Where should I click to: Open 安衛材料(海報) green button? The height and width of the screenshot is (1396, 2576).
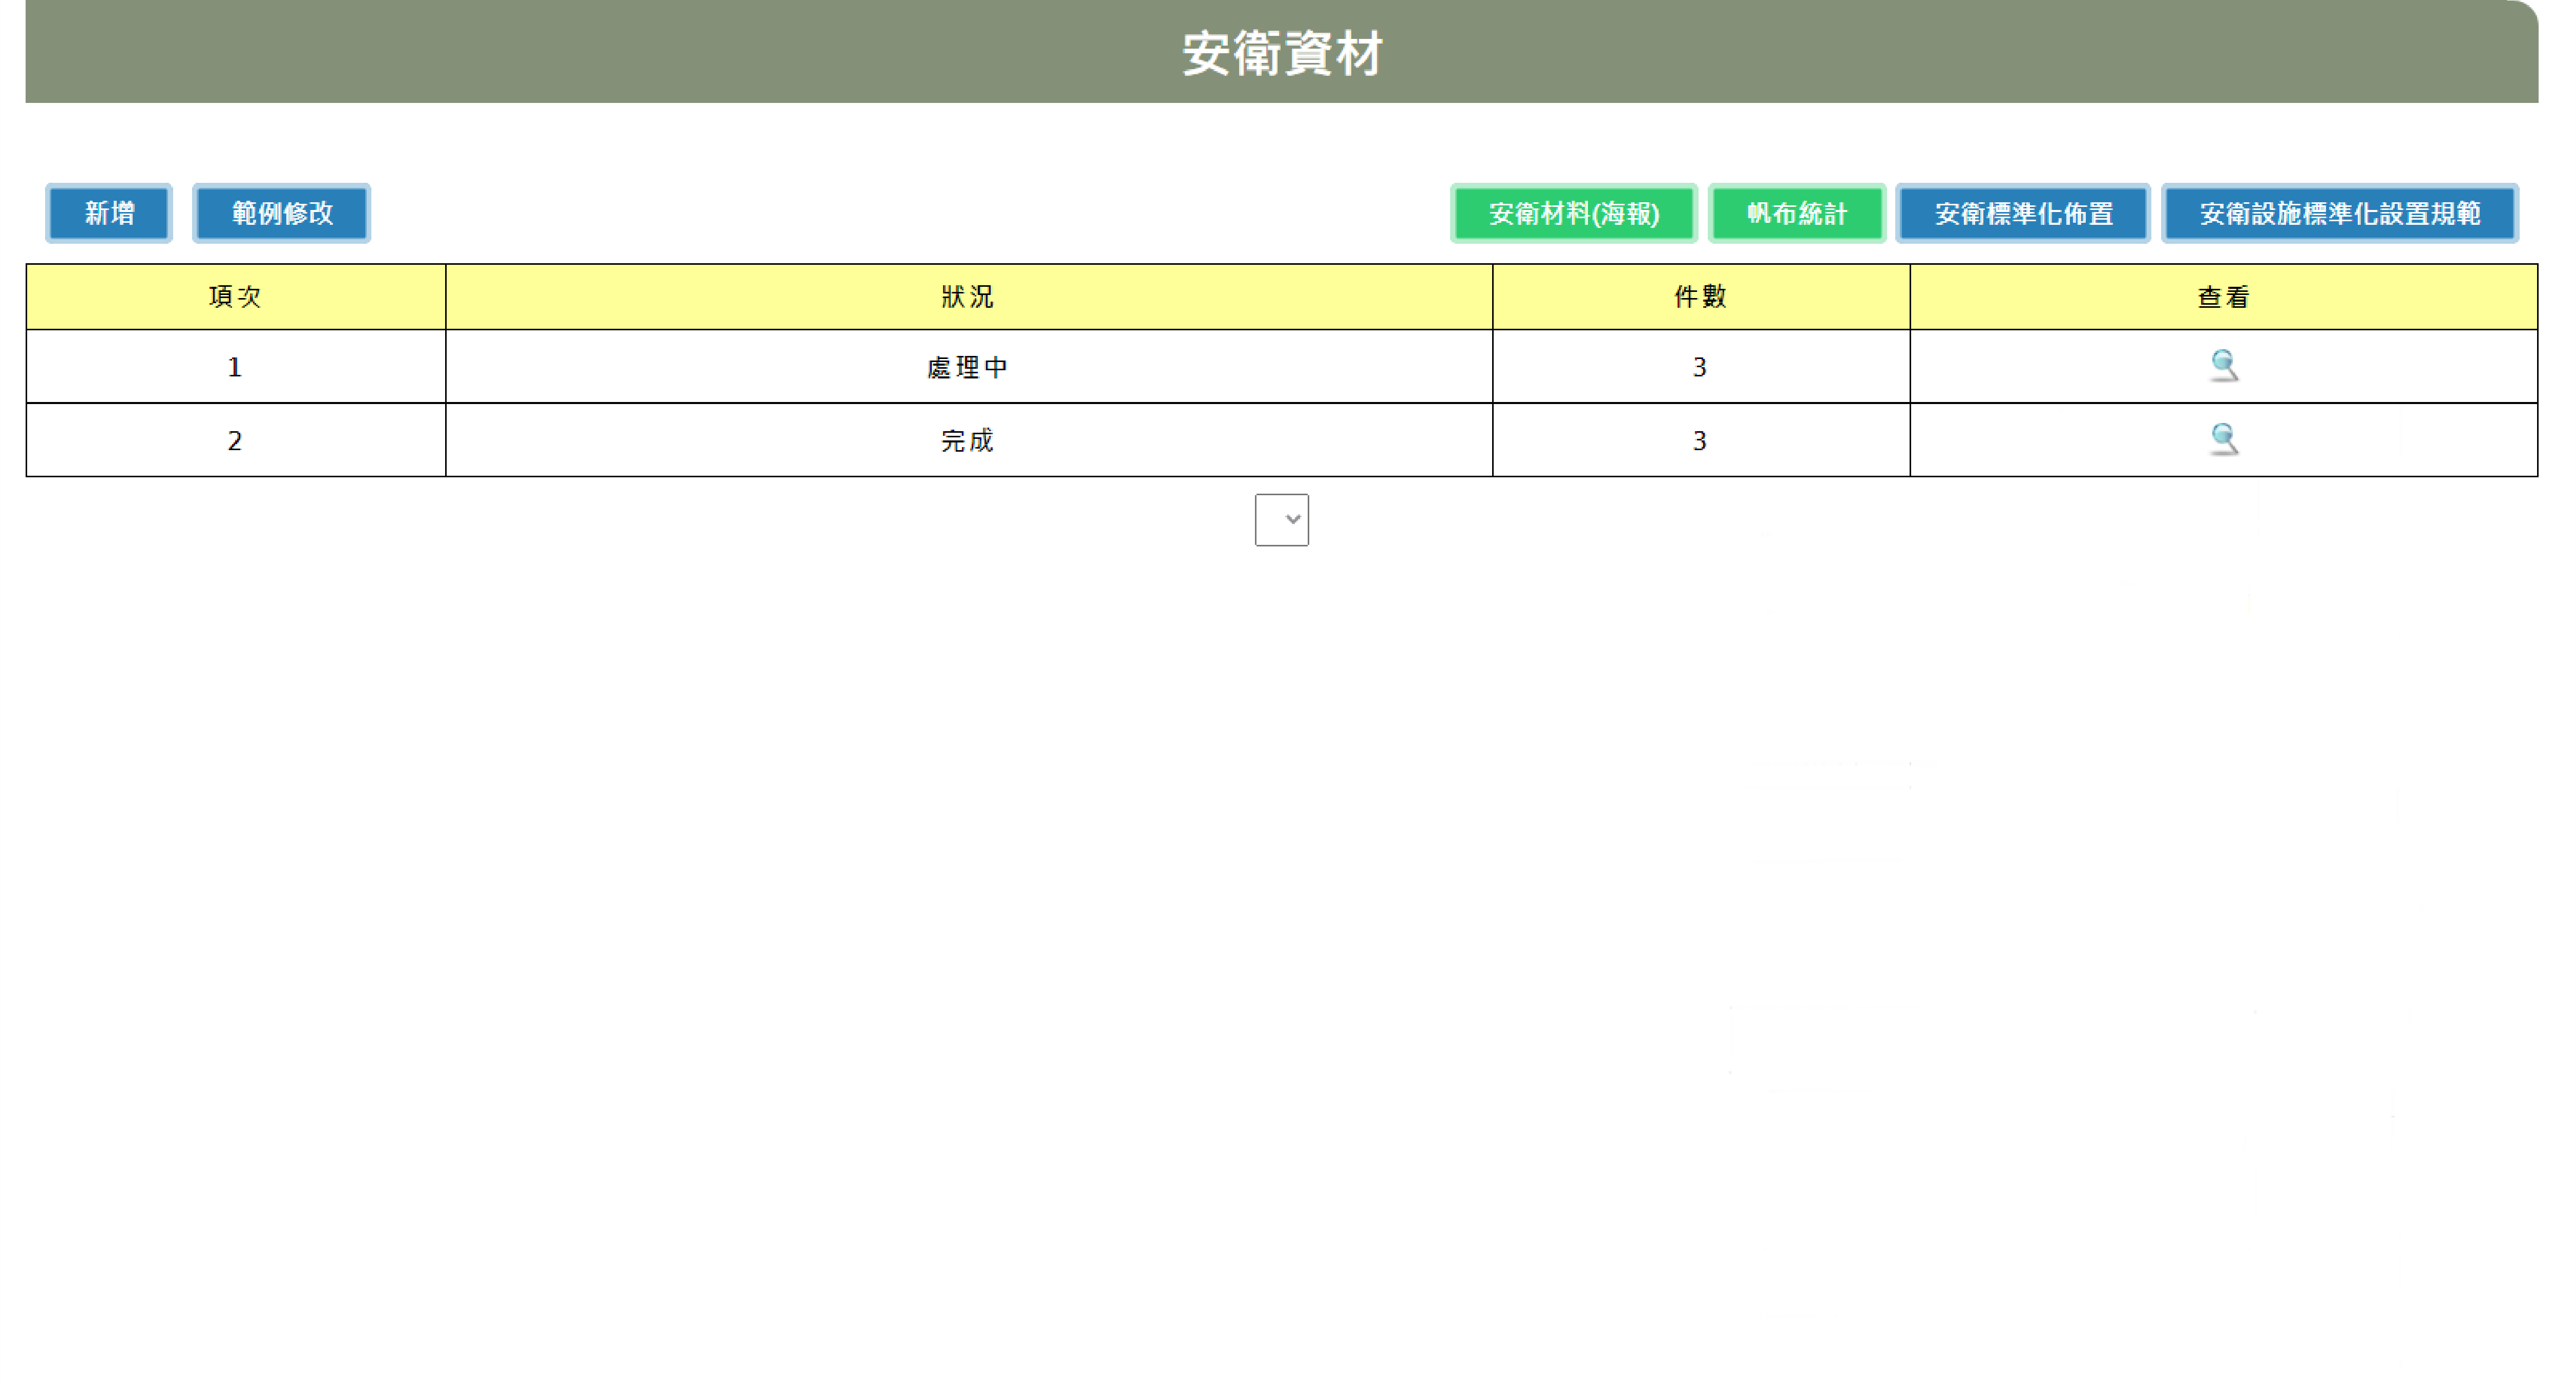pos(1573,213)
